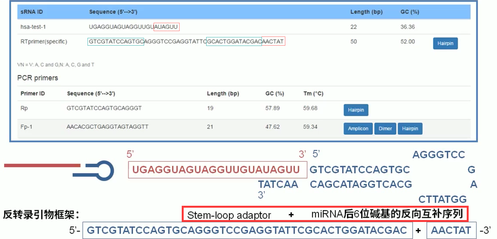The width and height of the screenshot is (497, 239).
Task: Click the hsa-test-1 sequence UGAGGUAGUAGGUUGUAUAGUU
Action: [133, 27]
